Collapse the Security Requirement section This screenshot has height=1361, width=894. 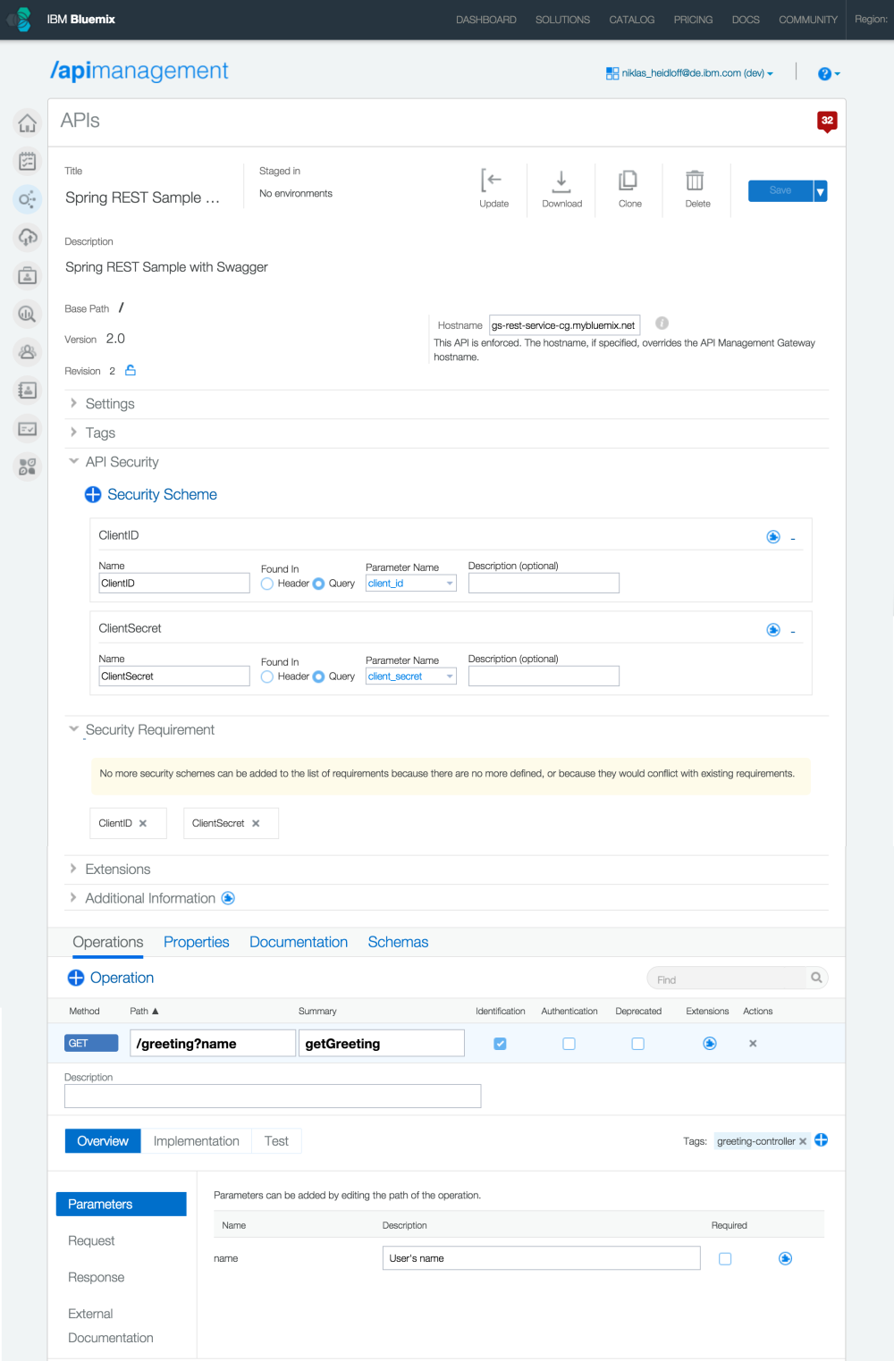click(73, 729)
